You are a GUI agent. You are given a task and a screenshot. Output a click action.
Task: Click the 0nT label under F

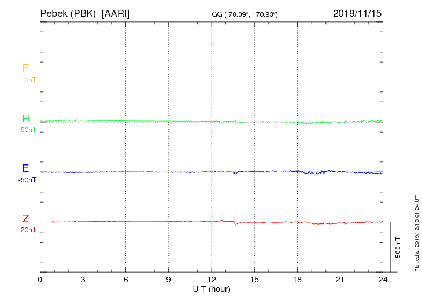pyautogui.click(x=29, y=79)
